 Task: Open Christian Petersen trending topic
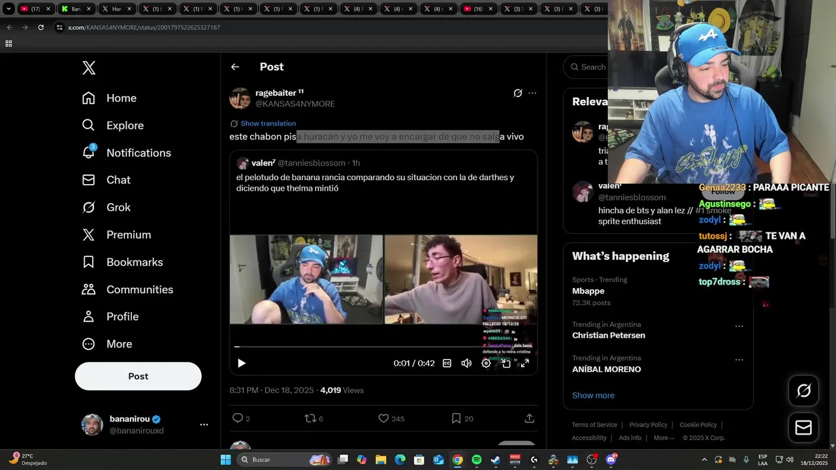tap(609, 336)
